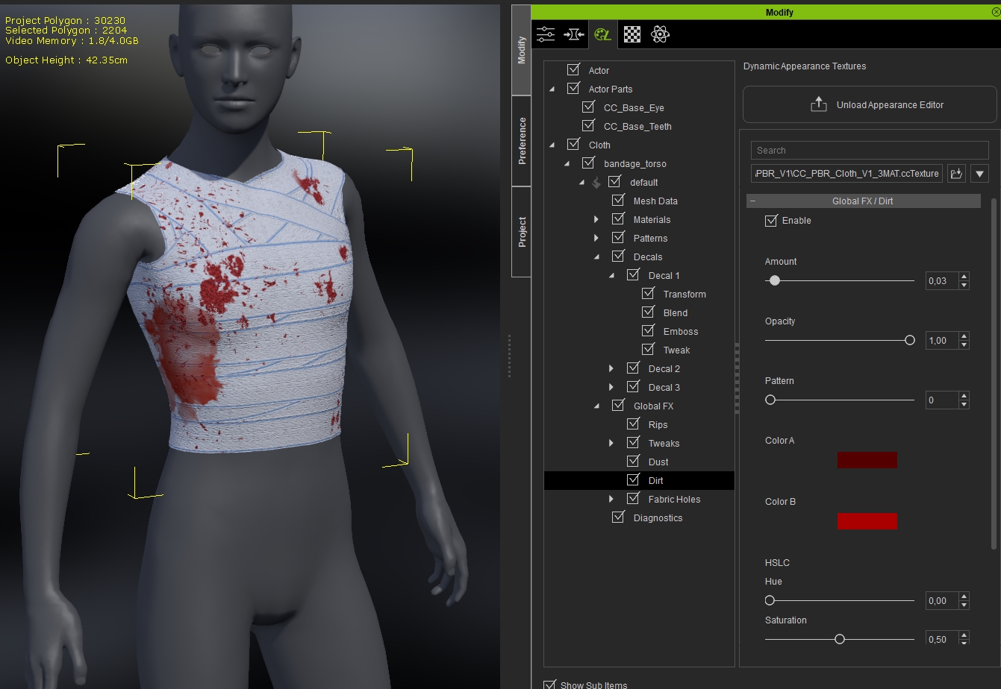The width and height of the screenshot is (1001, 689).
Task: Toggle the Enable checkbox for Dirt
Action: pos(771,221)
